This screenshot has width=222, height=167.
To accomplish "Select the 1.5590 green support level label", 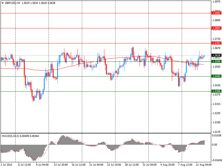I will pos(216,61).
